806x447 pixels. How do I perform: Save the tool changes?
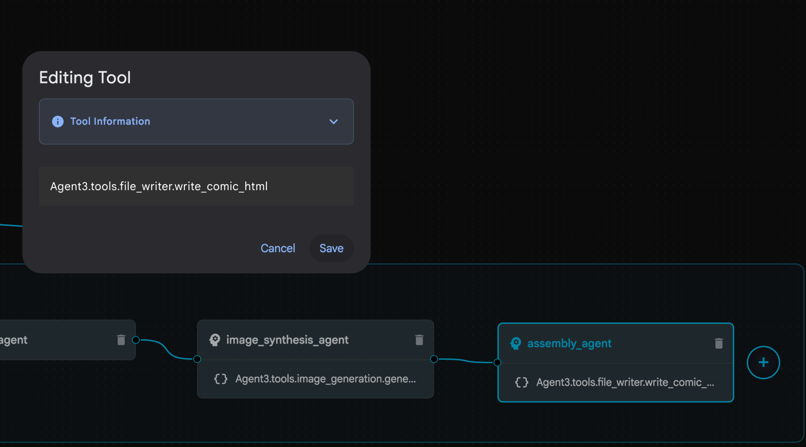pyautogui.click(x=331, y=248)
